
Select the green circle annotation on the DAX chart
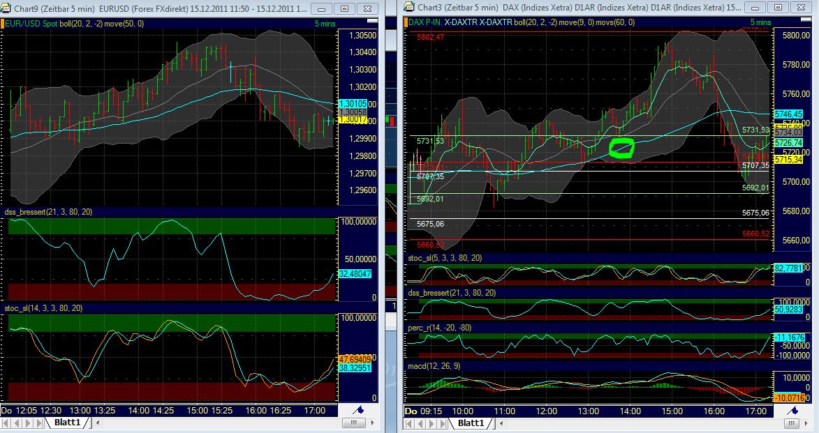pyautogui.click(x=621, y=149)
